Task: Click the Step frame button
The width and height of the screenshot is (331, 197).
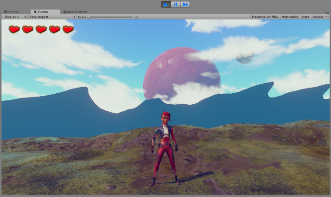Action: [185, 4]
